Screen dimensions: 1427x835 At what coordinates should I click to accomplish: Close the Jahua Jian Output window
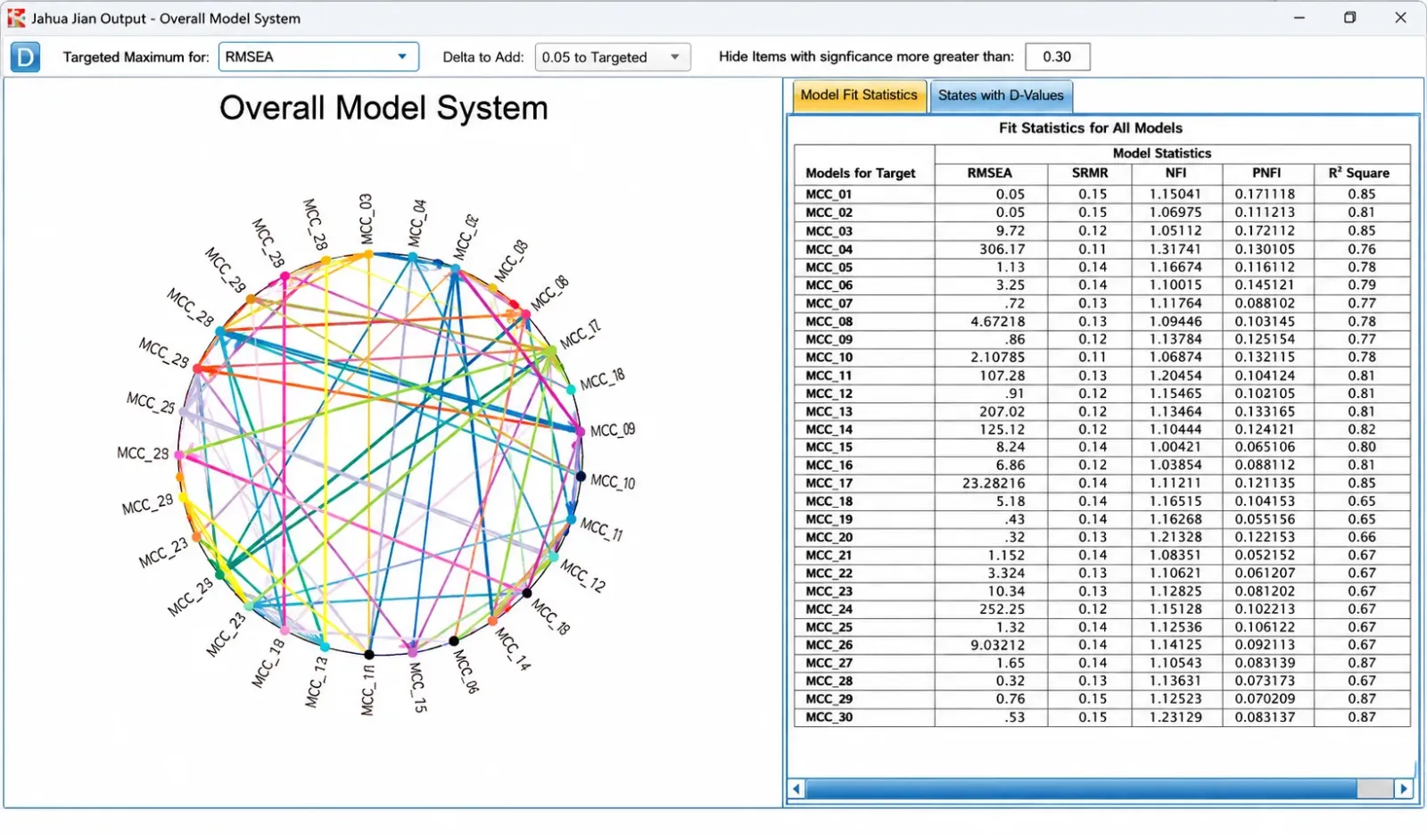coord(1400,18)
